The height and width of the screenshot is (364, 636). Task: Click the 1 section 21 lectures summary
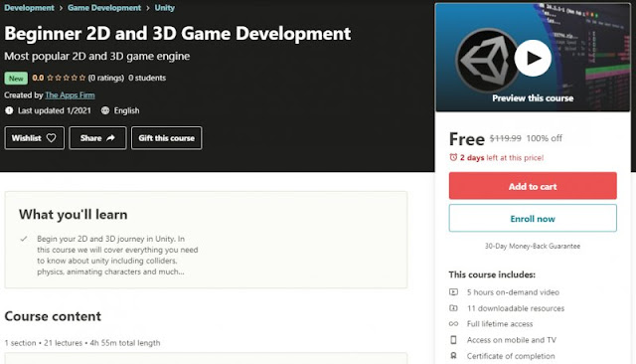[82, 343]
